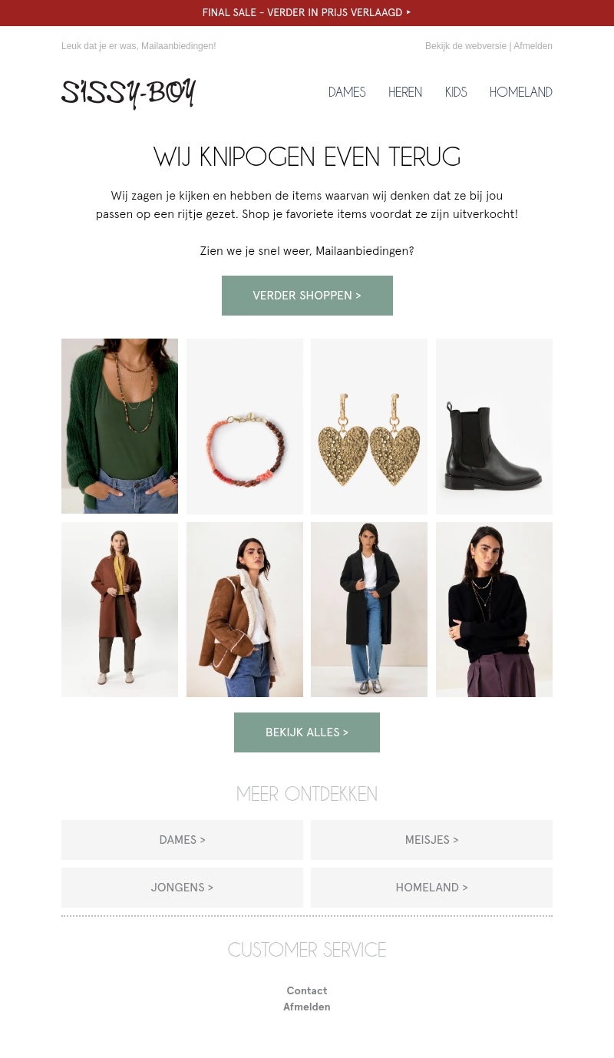Screen dimensions: 614x1058
Task: Open the green cardigan product image
Action: (120, 426)
